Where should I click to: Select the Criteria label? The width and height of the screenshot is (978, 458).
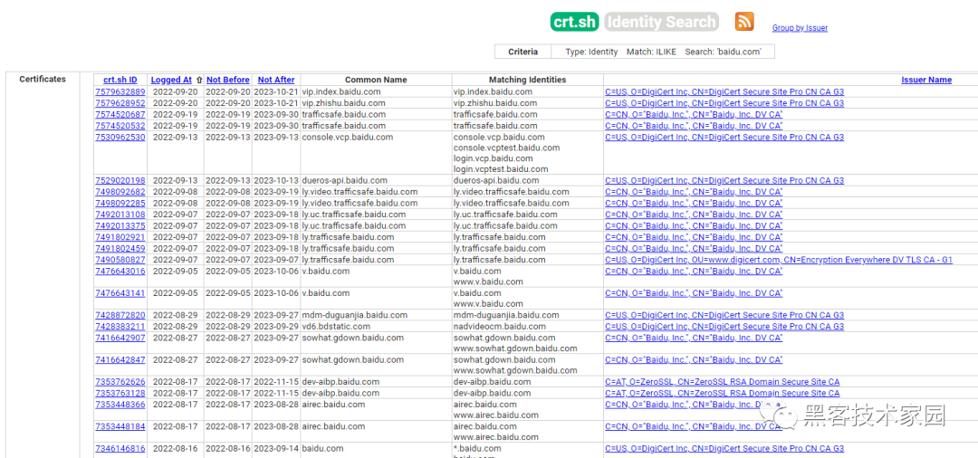coord(523,52)
